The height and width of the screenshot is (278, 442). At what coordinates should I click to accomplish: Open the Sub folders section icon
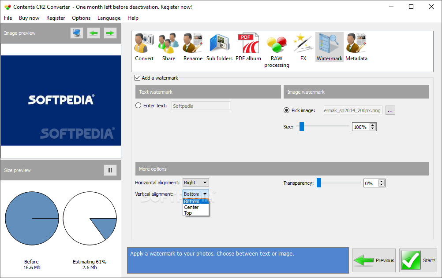pyautogui.click(x=219, y=47)
